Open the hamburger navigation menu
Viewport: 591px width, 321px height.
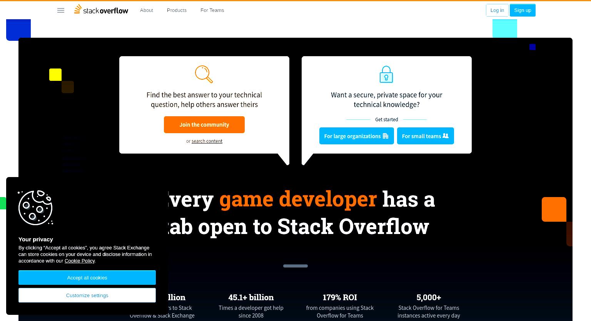coord(61,10)
